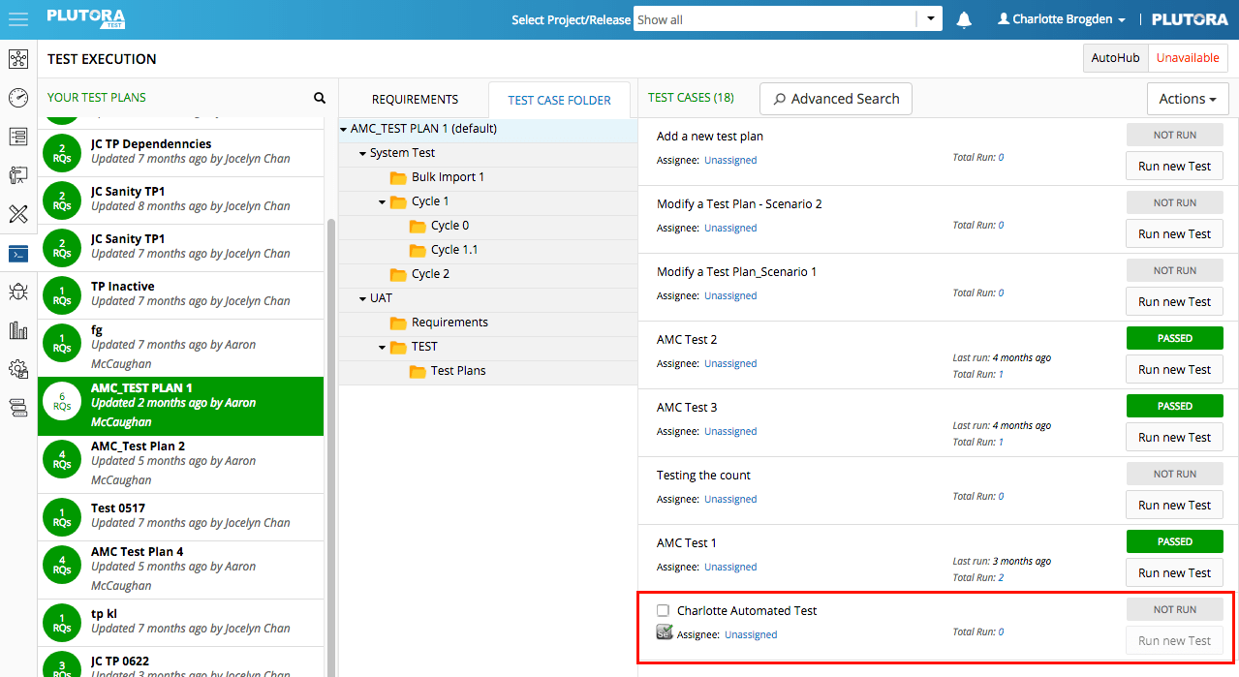Open the bug/defects panel icon
1239x677 pixels.
pos(17,291)
